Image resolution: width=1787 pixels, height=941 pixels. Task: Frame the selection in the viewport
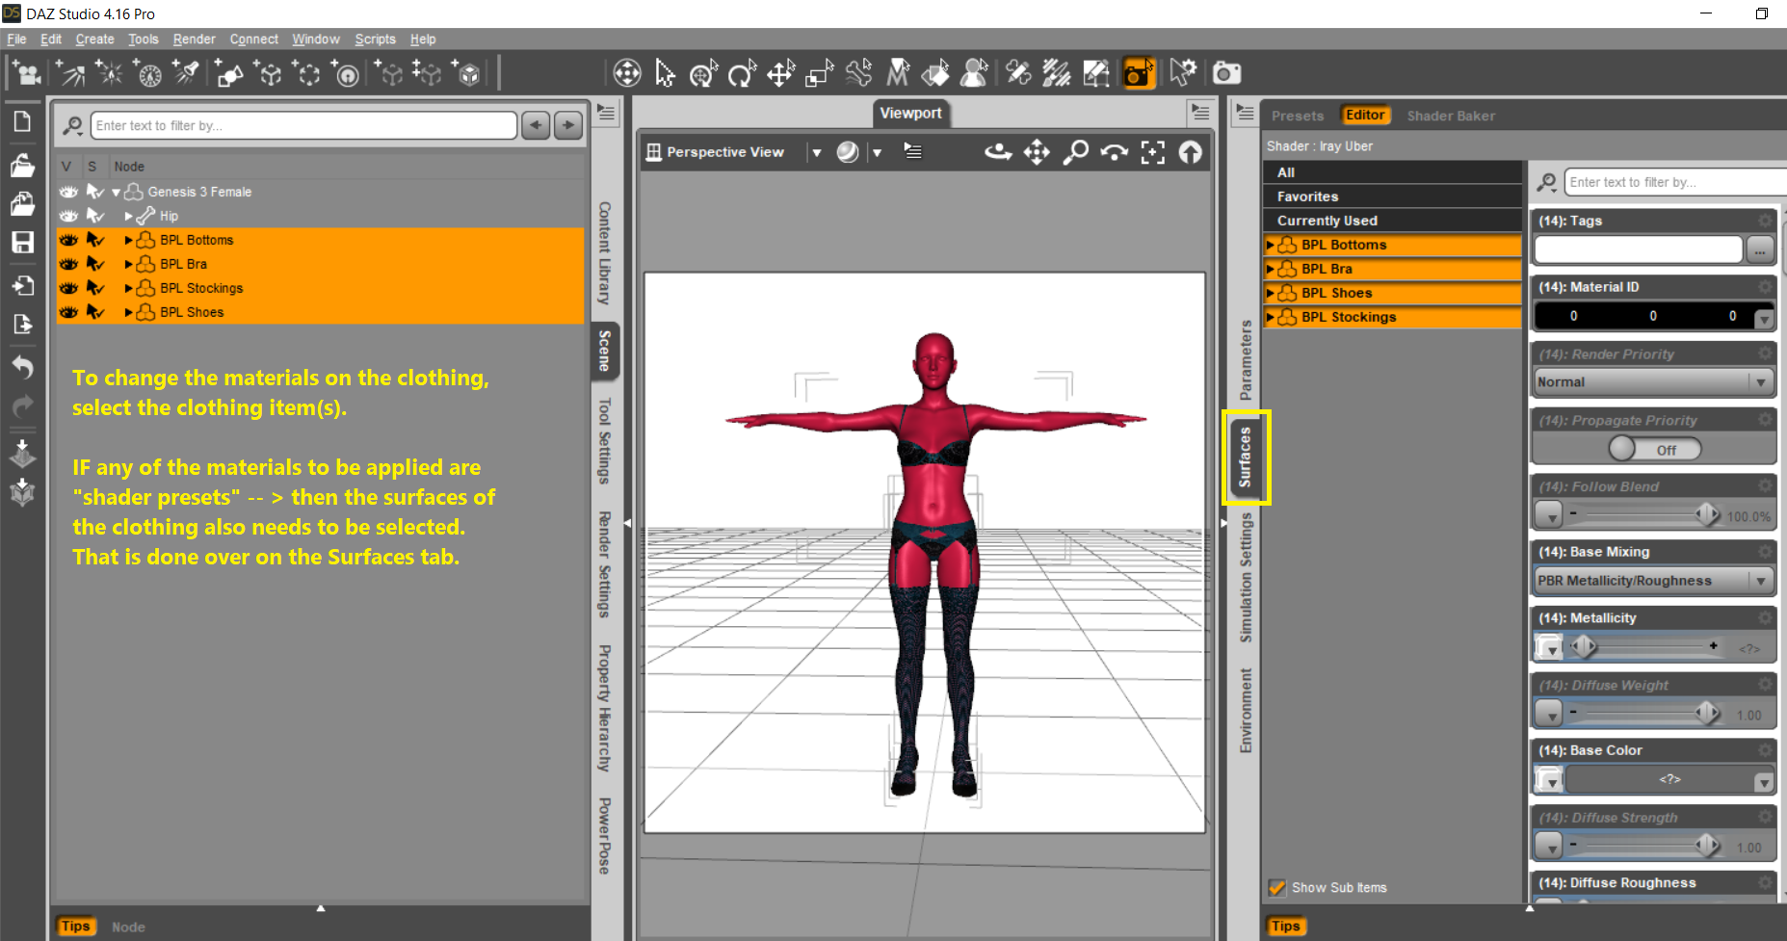[1152, 152]
